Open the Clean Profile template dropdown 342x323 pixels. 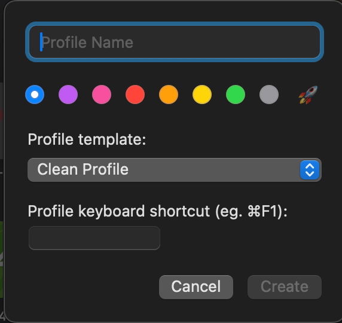tap(175, 170)
